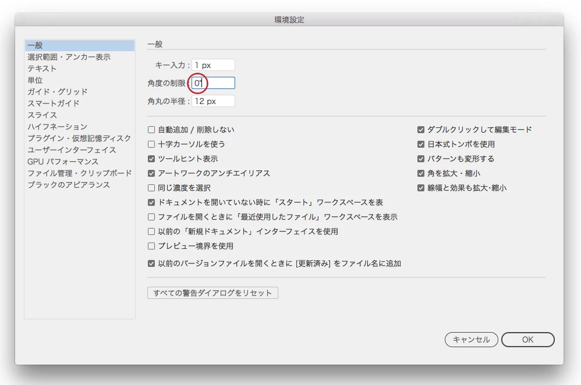Image resolution: width=581 pixels, height=385 pixels.
Task: Open ガイド・グリッド preferences
Action: coord(58,92)
